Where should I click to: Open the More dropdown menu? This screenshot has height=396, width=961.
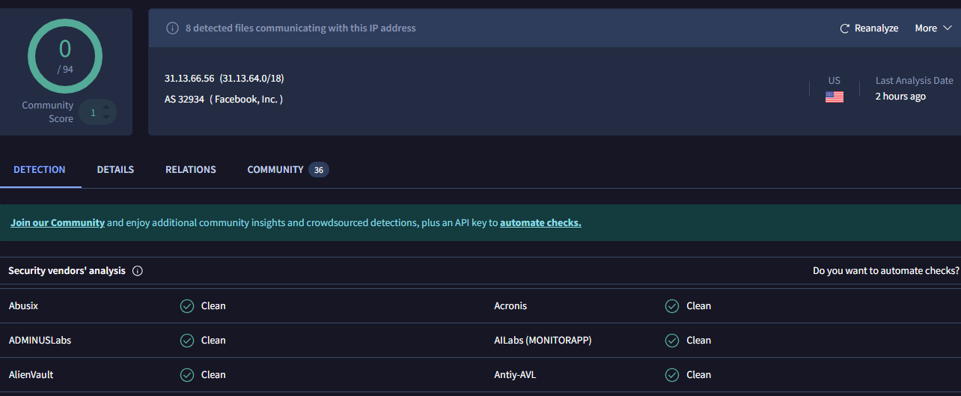click(x=933, y=28)
